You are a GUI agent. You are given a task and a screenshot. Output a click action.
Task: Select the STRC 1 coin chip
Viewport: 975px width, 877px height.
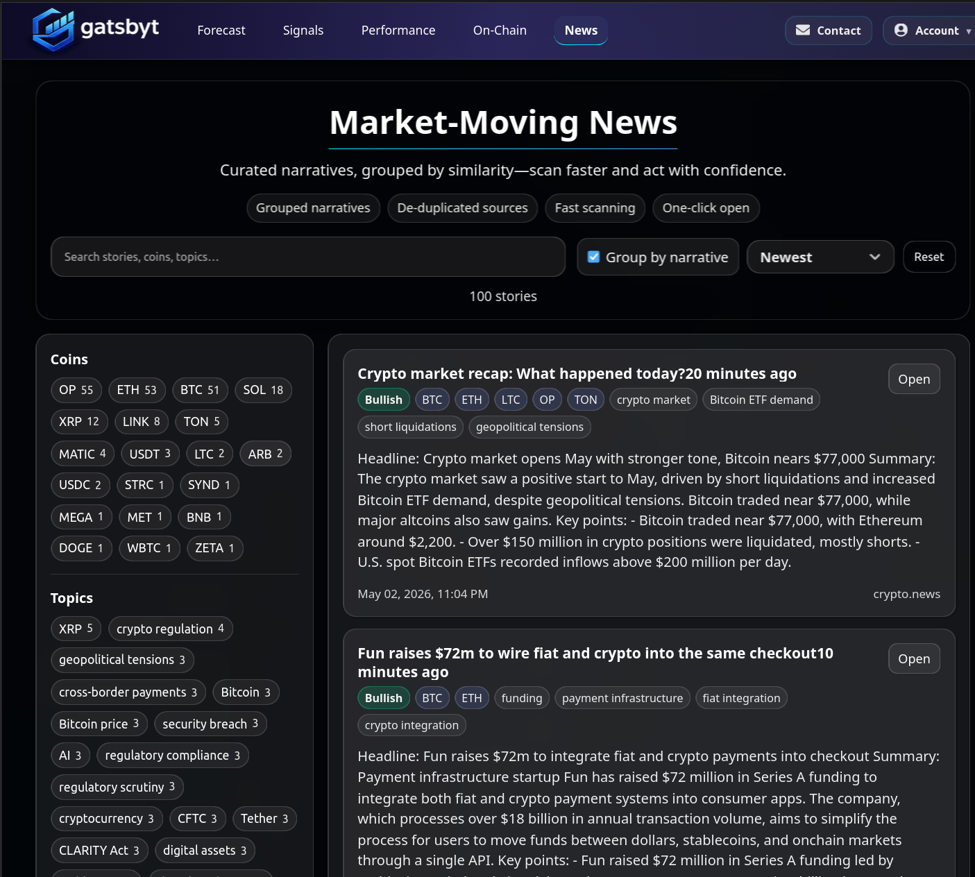(x=145, y=485)
